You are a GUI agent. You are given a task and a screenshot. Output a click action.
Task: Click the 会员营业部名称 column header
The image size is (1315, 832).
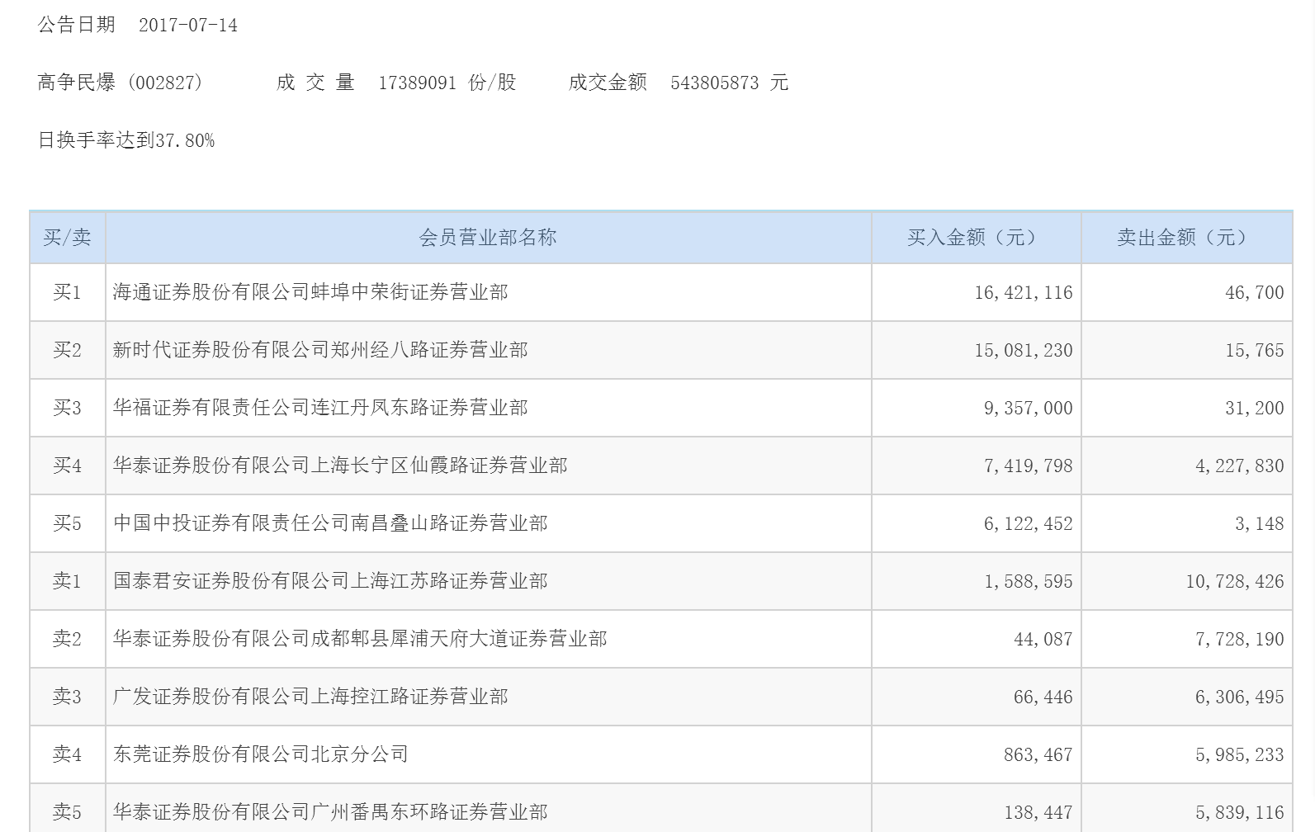(488, 238)
